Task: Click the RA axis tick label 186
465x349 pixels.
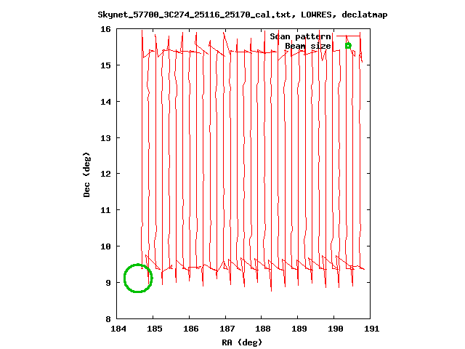Action: (x=191, y=329)
